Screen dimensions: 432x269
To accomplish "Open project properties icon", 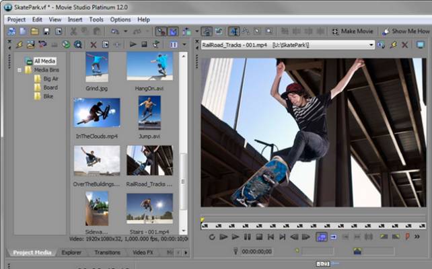I will click(59, 31).
